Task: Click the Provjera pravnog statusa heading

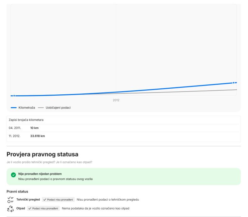Action: [x=42, y=155]
